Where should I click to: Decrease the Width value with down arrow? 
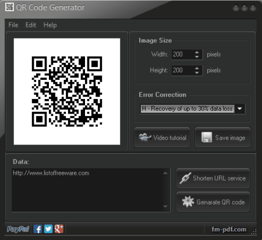click(x=197, y=57)
